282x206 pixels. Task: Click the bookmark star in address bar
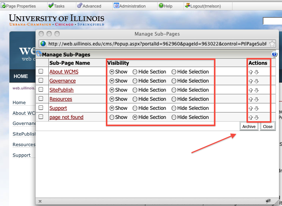pyautogui.click(x=272, y=44)
